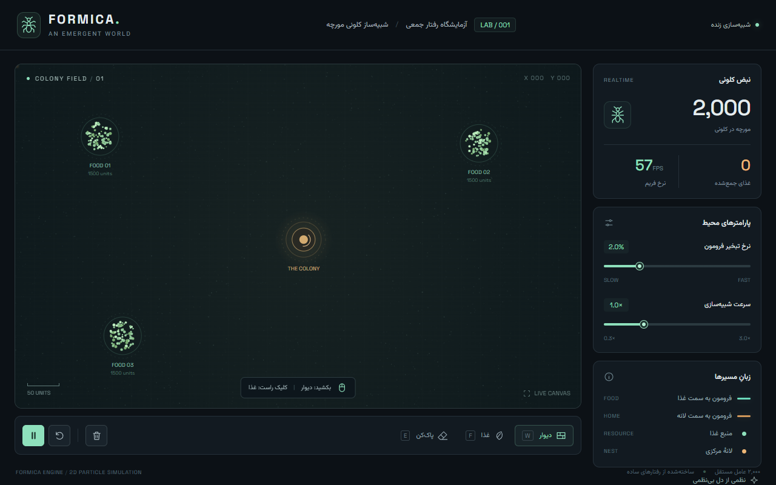Screen dimensions: 776x485
Task: Click the شبیه‌سازی زنده live status
Action: click(x=735, y=25)
